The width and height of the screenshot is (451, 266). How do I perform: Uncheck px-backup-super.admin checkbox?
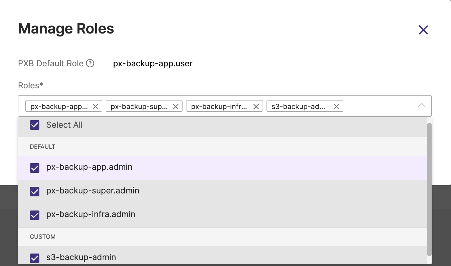[35, 191]
